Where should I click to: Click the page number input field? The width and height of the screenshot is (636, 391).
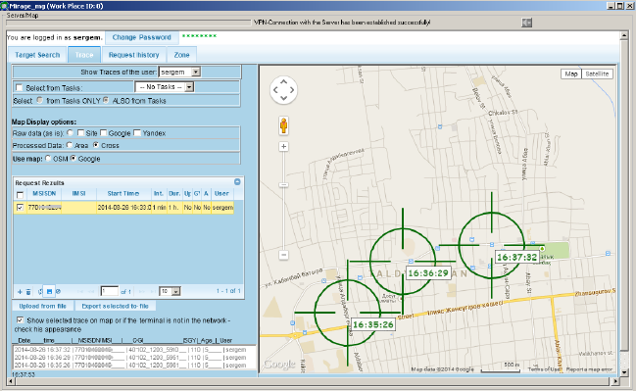click(109, 291)
